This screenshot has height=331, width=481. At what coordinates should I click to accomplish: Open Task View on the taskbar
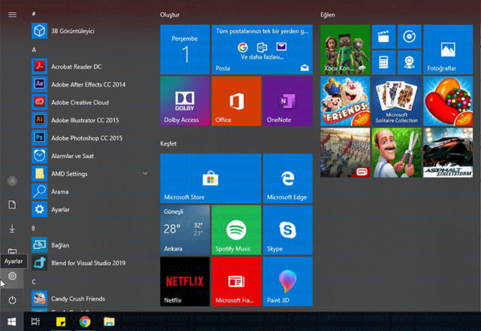pos(35,321)
